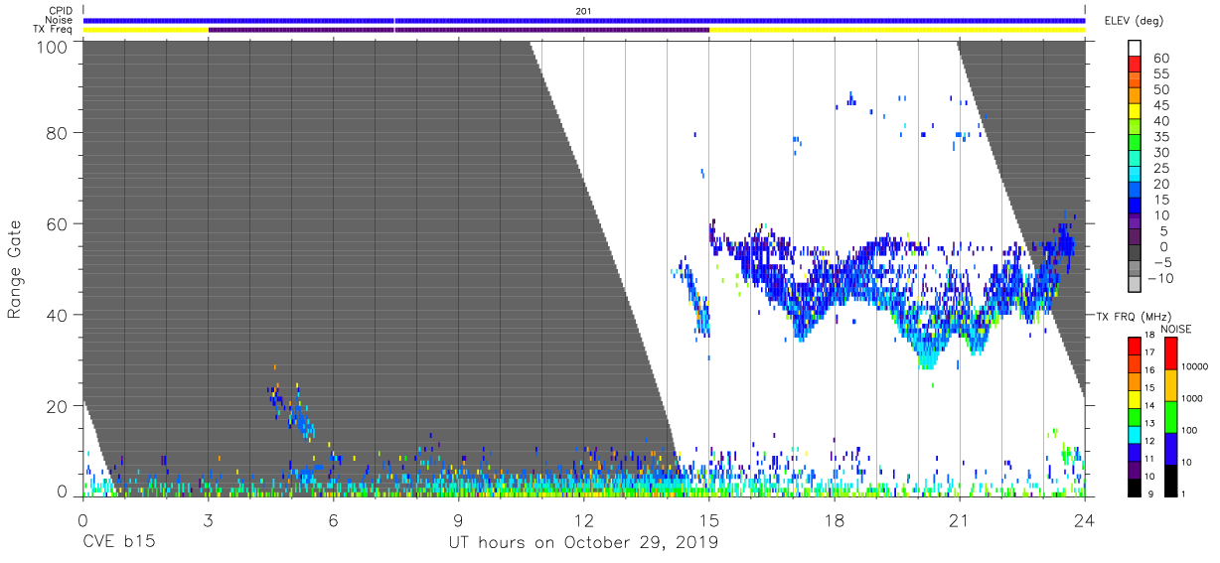
Task: Click the Range Gate y-axis title
Action: tap(15, 270)
